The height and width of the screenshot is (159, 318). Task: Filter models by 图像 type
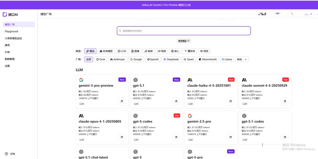point(135,51)
